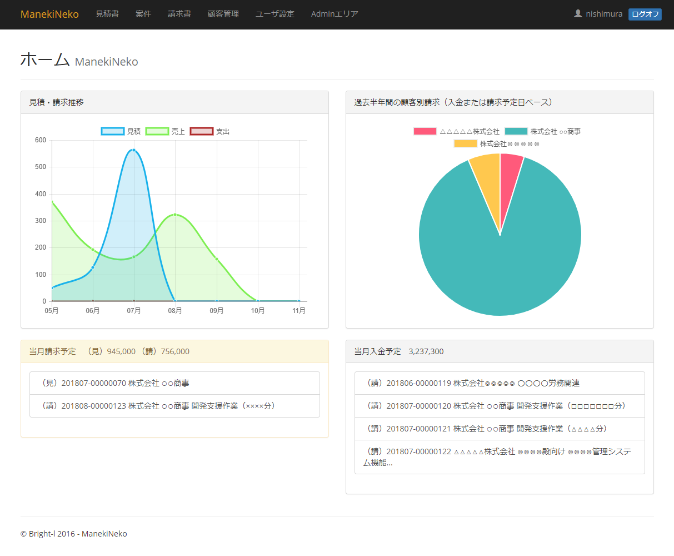Open estimate 201807-00000070 株式会社 ○○商事
Screen dimensions: 674x556
[x=174, y=383]
